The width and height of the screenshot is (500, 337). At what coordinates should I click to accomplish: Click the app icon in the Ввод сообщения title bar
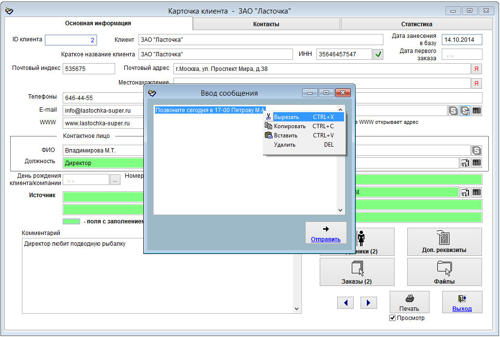click(x=152, y=93)
